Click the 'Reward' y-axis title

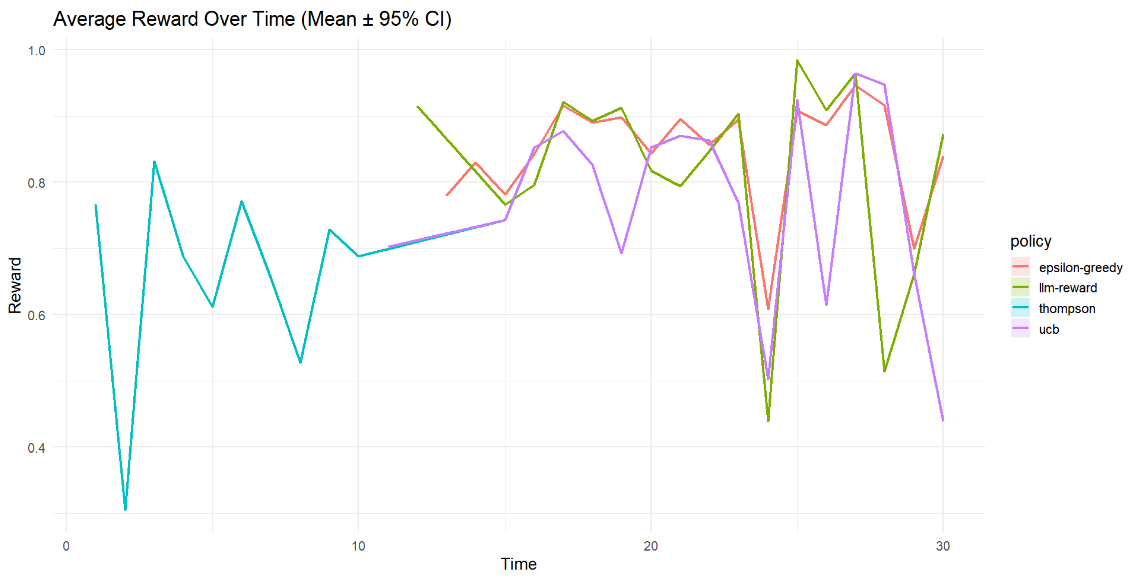pyautogui.click(x=15, y=285)
